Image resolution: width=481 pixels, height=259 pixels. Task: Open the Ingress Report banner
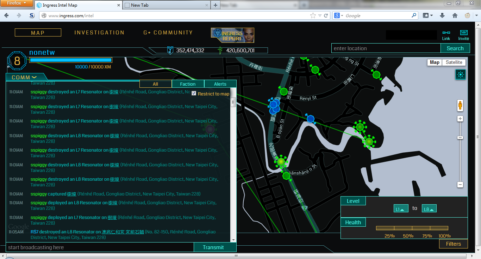[232, 35]
